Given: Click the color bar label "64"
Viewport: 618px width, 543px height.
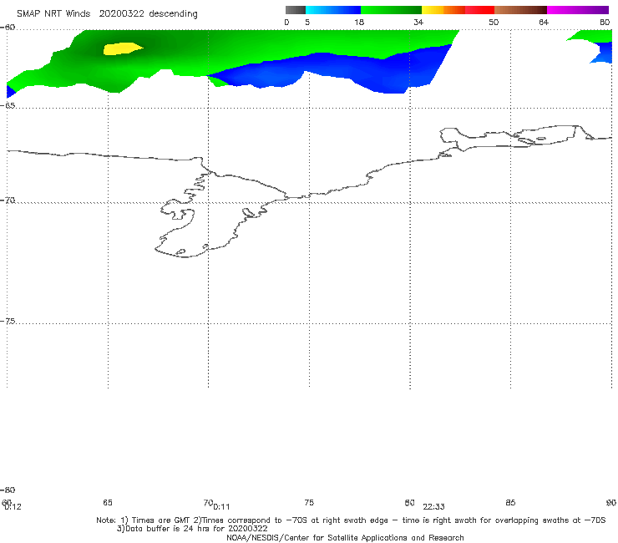Looking at the screenshot, I should [x=544, y=22].
